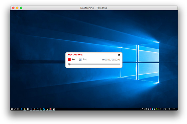The image size is (187, 124).
Task: Open Task View on the Windows taskbar
Action: [x=18, y=109]
